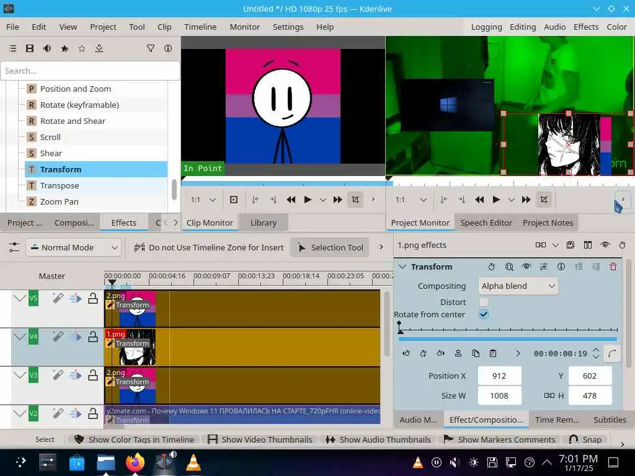Lock track V5

[x=93, y=298]
